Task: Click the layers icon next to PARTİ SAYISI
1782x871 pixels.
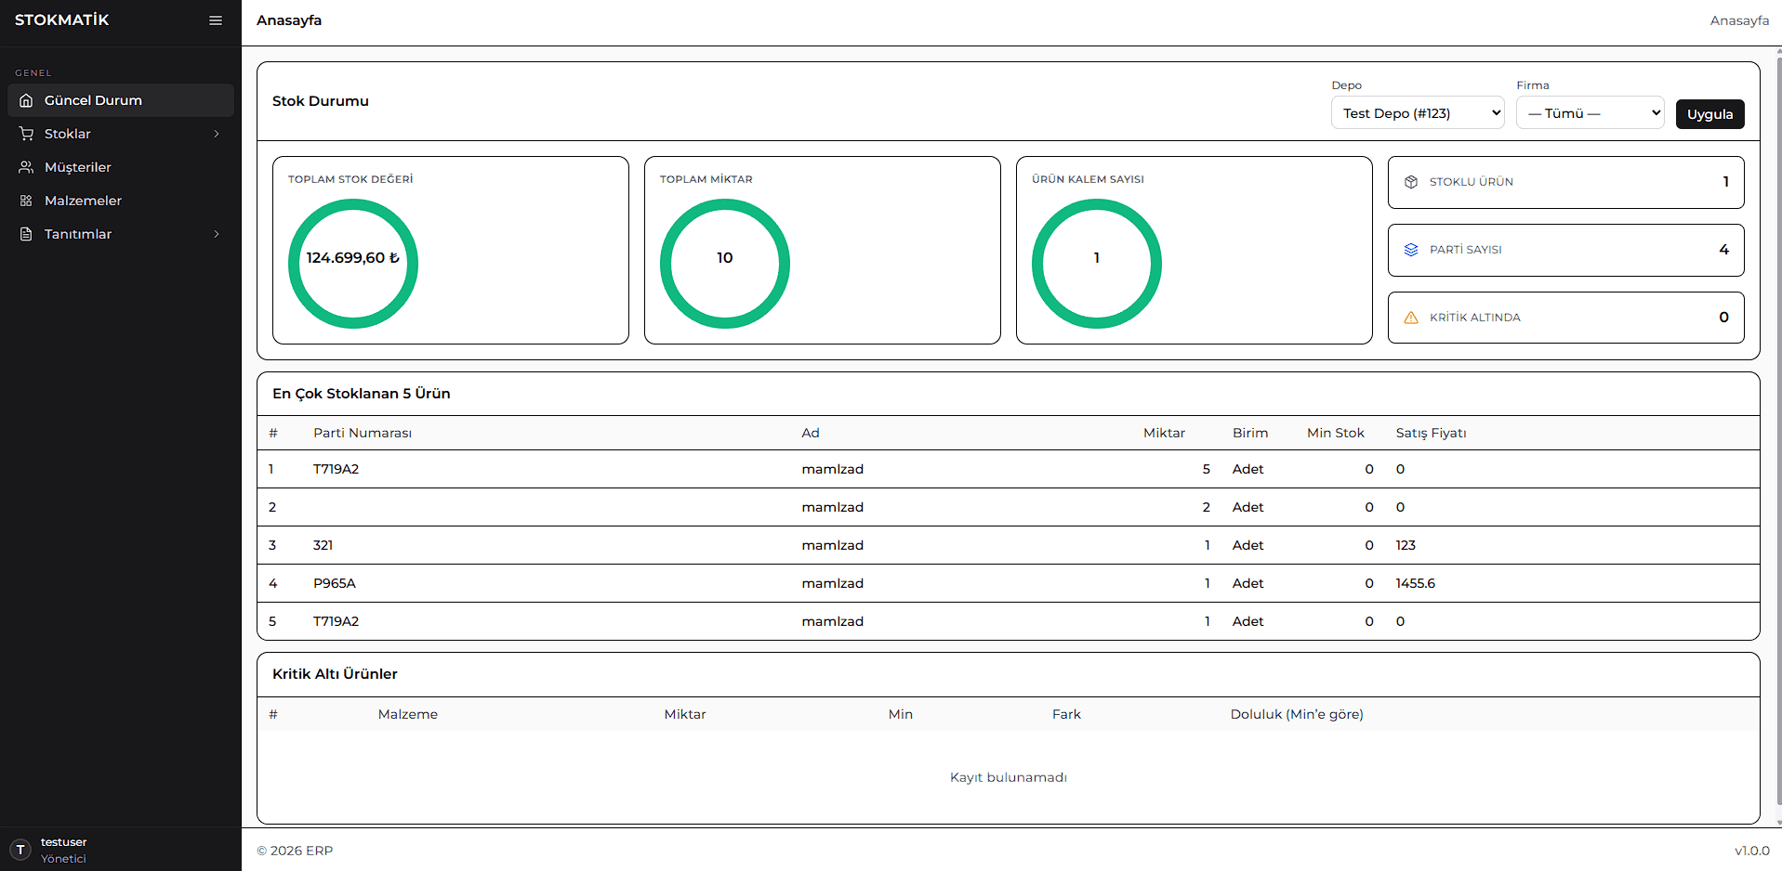Action: pyautogui.click(x=1412, y=249)
